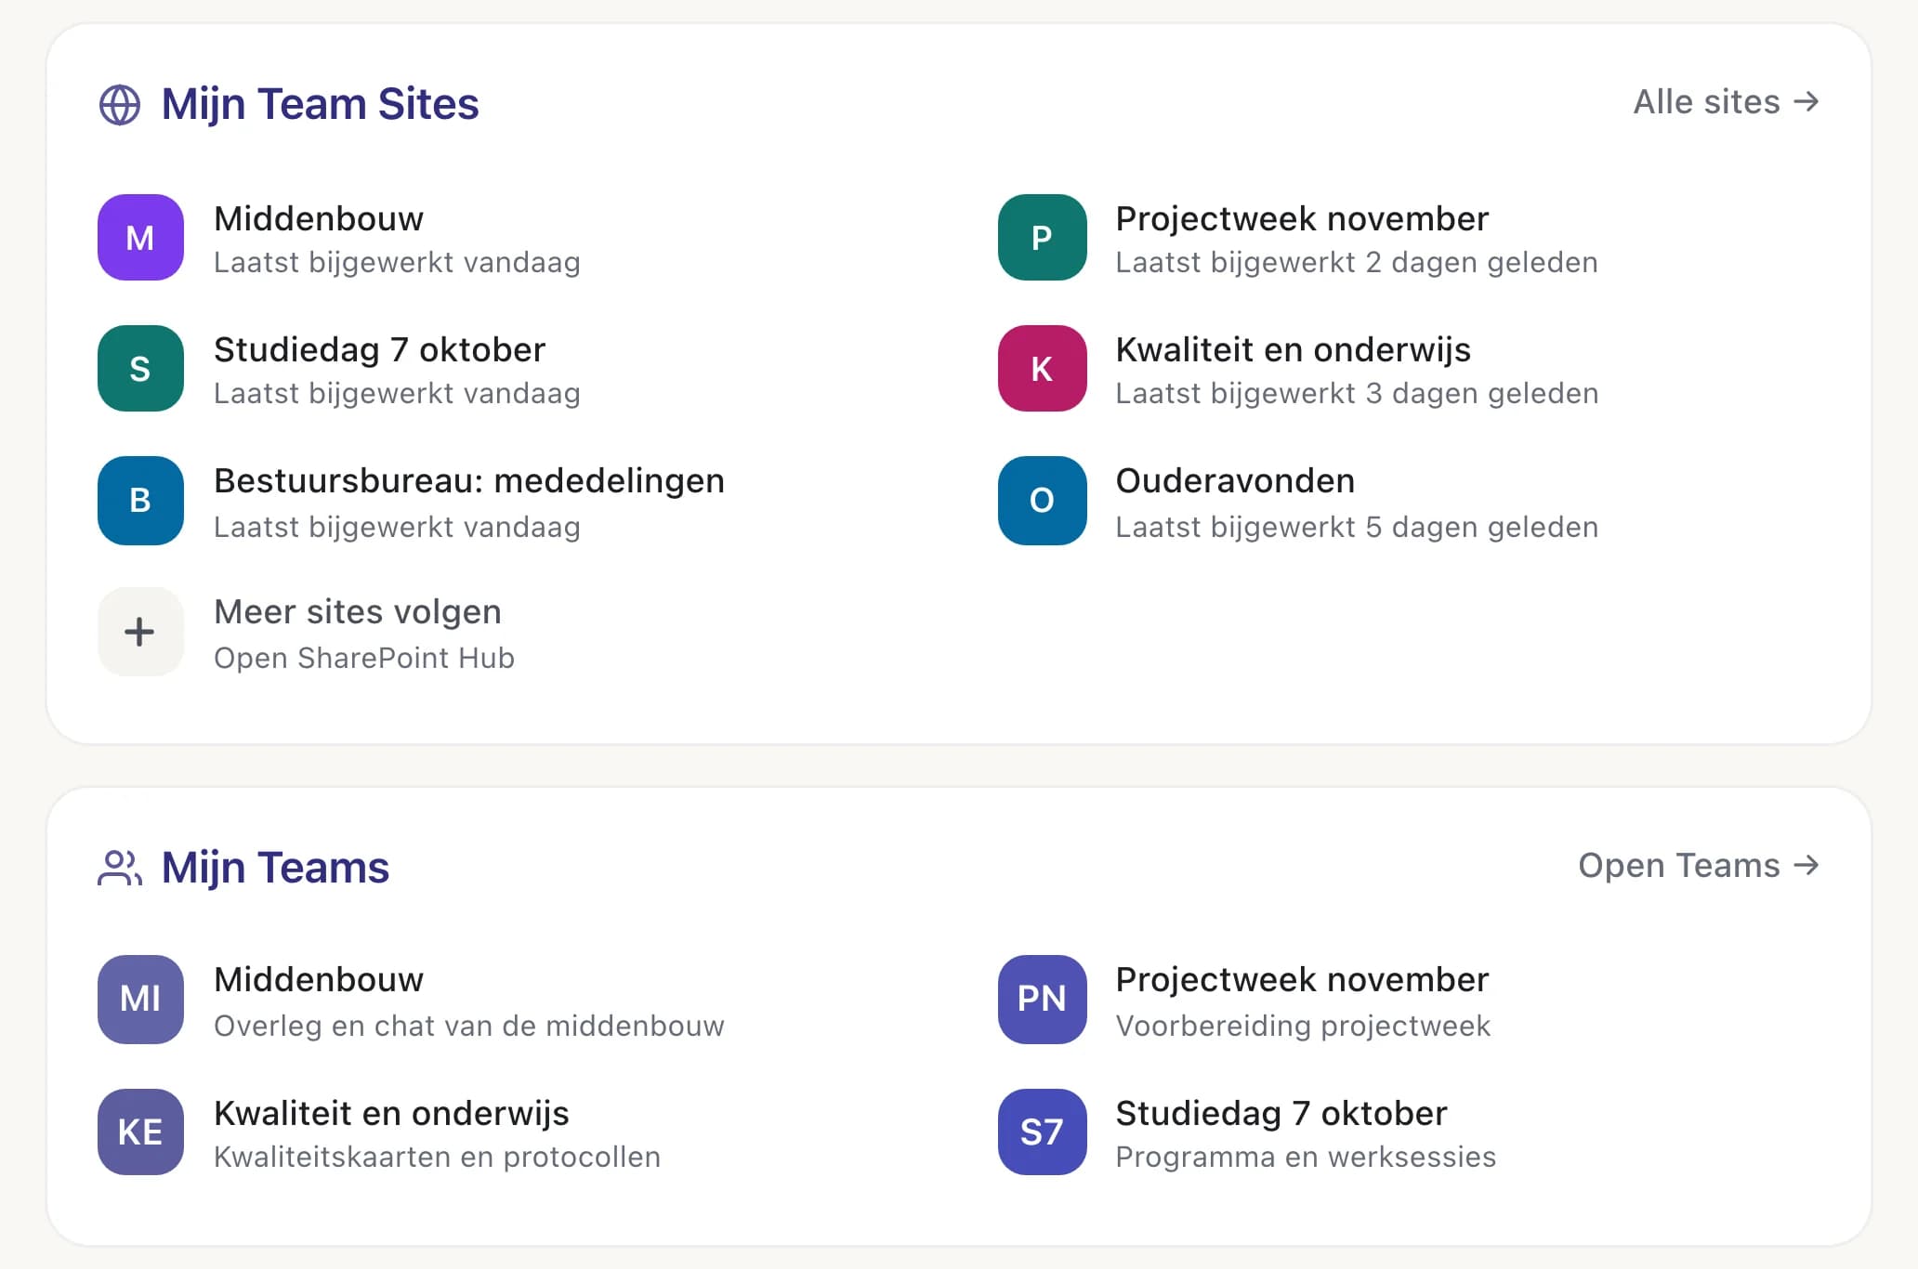This screenshot has width=1918, height=1269.
Task: Open the Middenbouw site title
Action: click(x=319, y=219)
